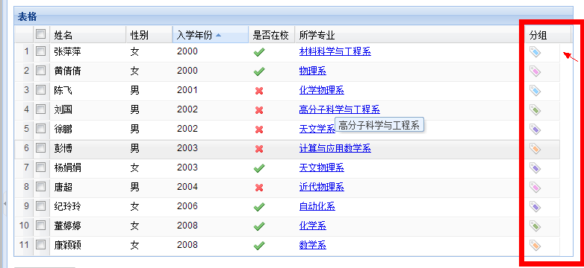Click the 分组 column header

coord(548,34)
